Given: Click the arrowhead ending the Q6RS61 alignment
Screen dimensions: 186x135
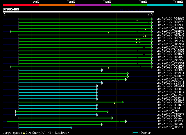Looking at the screenshot, I should tap(97, 86).
